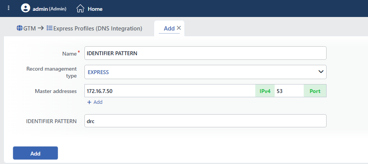The height and width of the screenshot is (164, 368).
Task: Click the Name field label
Action: click(69, 54)
